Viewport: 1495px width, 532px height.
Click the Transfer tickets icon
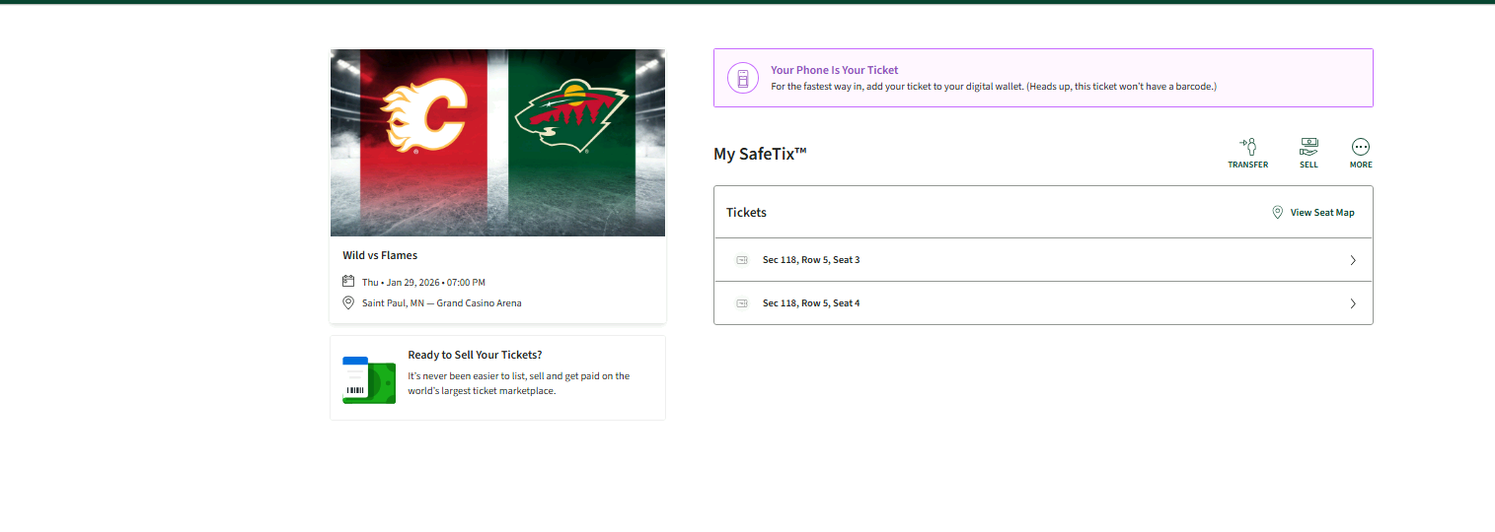[1247, 147]
